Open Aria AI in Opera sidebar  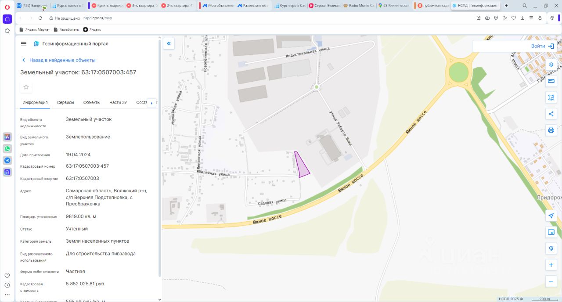click(7, 137)
